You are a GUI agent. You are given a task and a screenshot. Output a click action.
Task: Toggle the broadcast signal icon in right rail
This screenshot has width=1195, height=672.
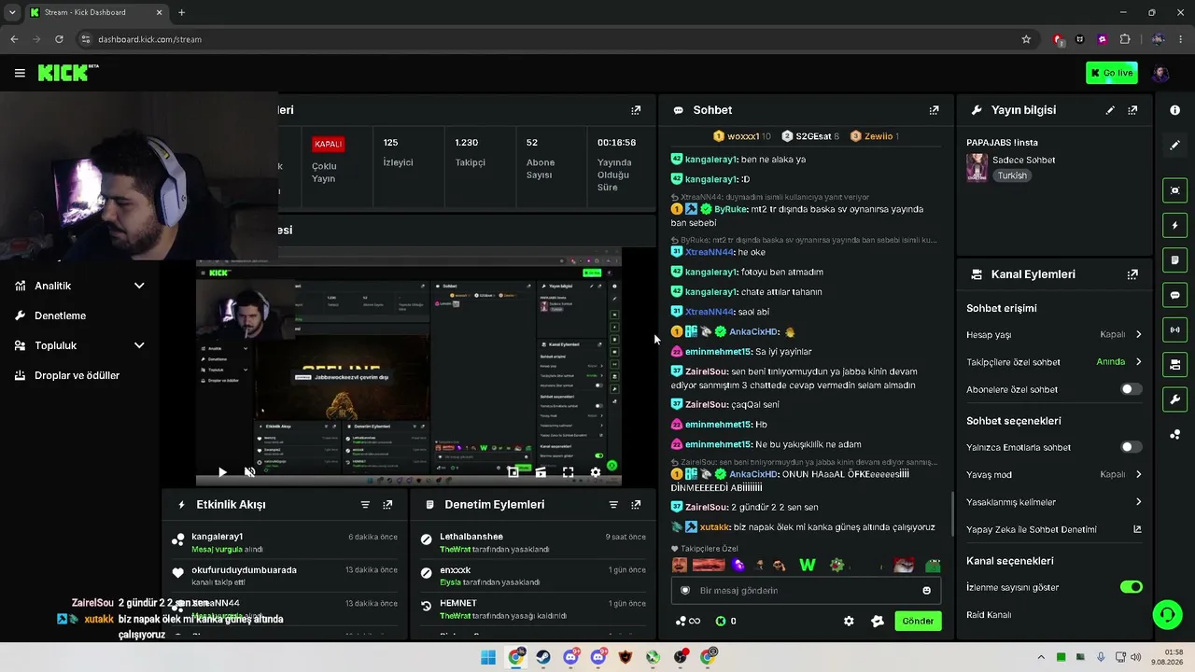coord(1174,329)
